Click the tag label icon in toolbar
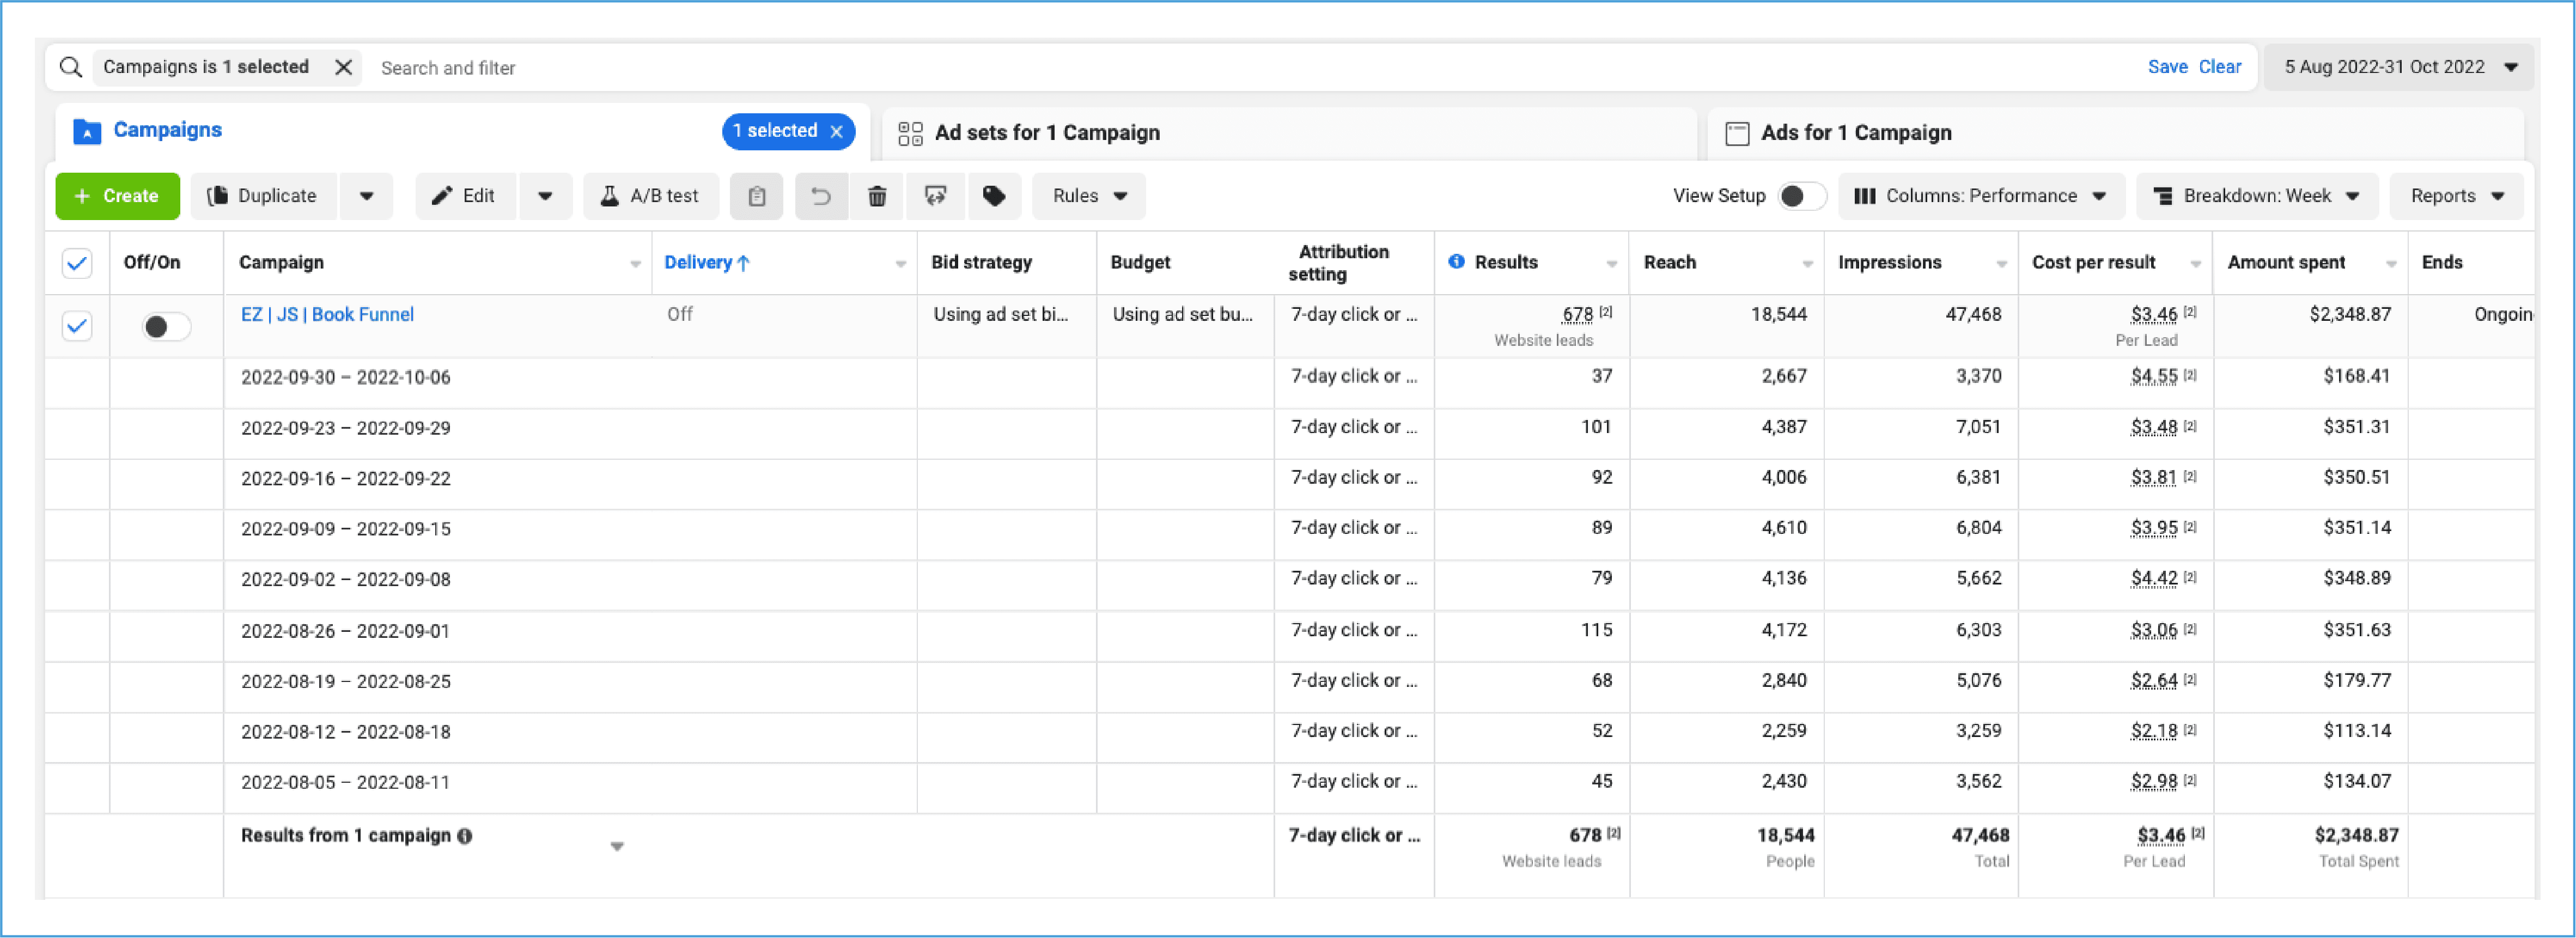This screenshot has height=938, width=2576. 993,196
